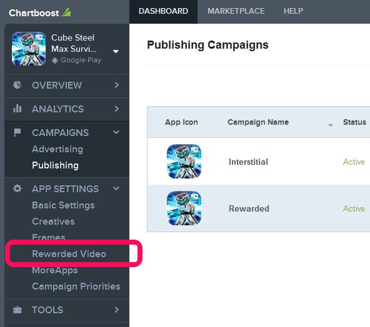
Task: Click the Interstitial campaign app icon
Action: click(184, 161)
